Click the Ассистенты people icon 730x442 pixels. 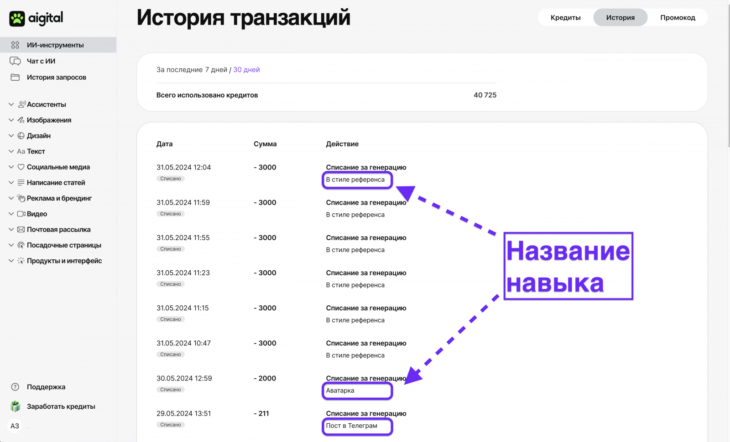coord(21,104)
